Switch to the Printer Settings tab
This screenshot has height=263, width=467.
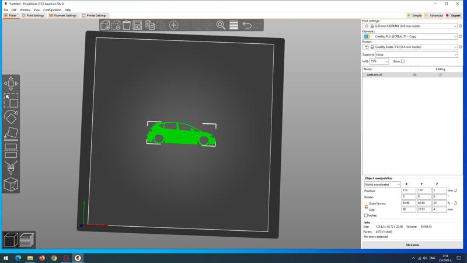[94, 16]
